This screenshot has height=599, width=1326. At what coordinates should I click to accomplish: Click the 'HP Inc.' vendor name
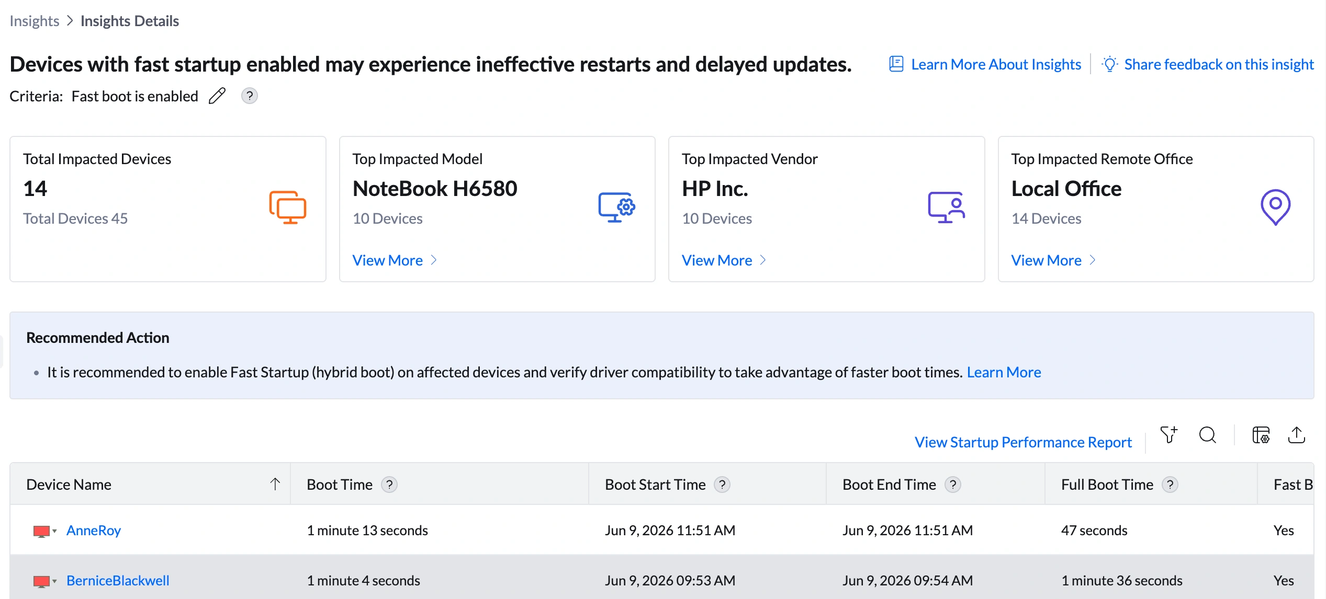pyautogui.click(x=715, y=189)
